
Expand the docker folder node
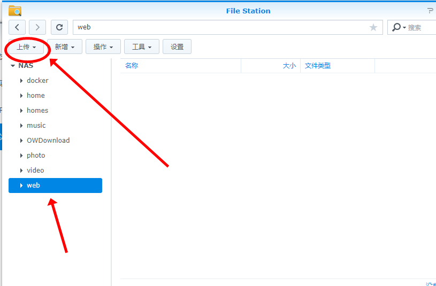pos(21,81)
